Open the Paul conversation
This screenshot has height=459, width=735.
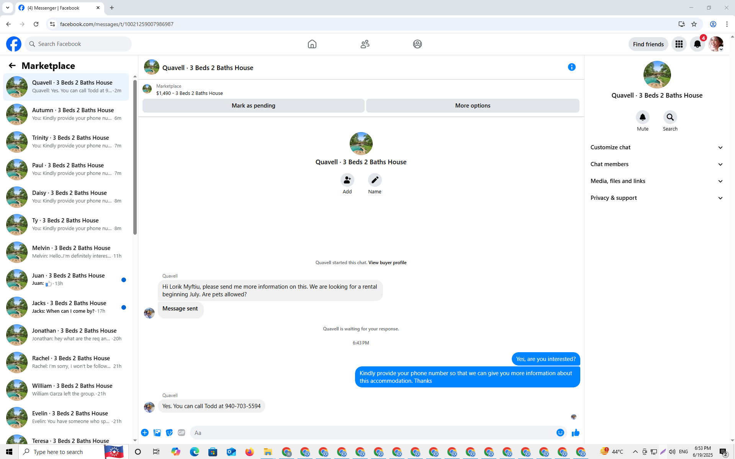pos(66,169)
